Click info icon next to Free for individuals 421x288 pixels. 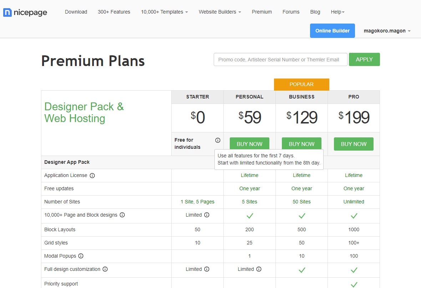point(218,140)
